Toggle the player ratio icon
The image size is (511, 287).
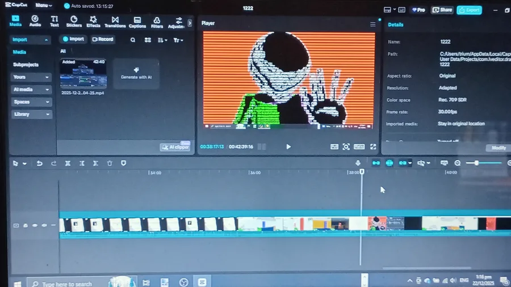(x=359, y=147)
